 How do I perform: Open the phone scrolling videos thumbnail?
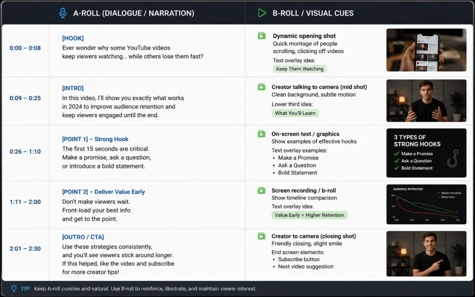pyautogui.click(x=426, y=50)
